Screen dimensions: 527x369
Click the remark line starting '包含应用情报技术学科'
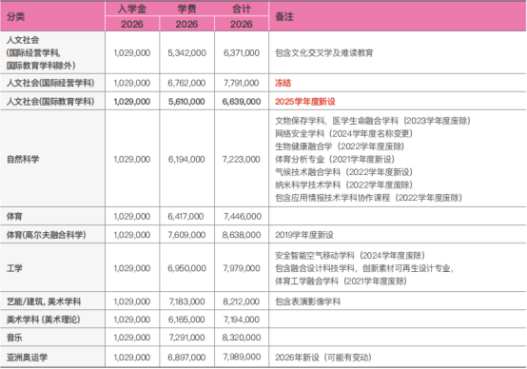369,197
